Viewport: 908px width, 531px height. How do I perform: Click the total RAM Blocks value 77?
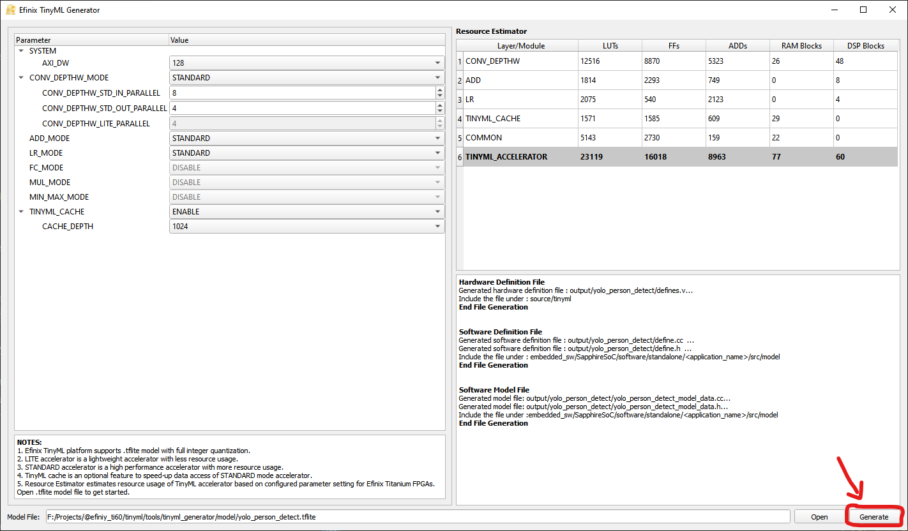801,157
